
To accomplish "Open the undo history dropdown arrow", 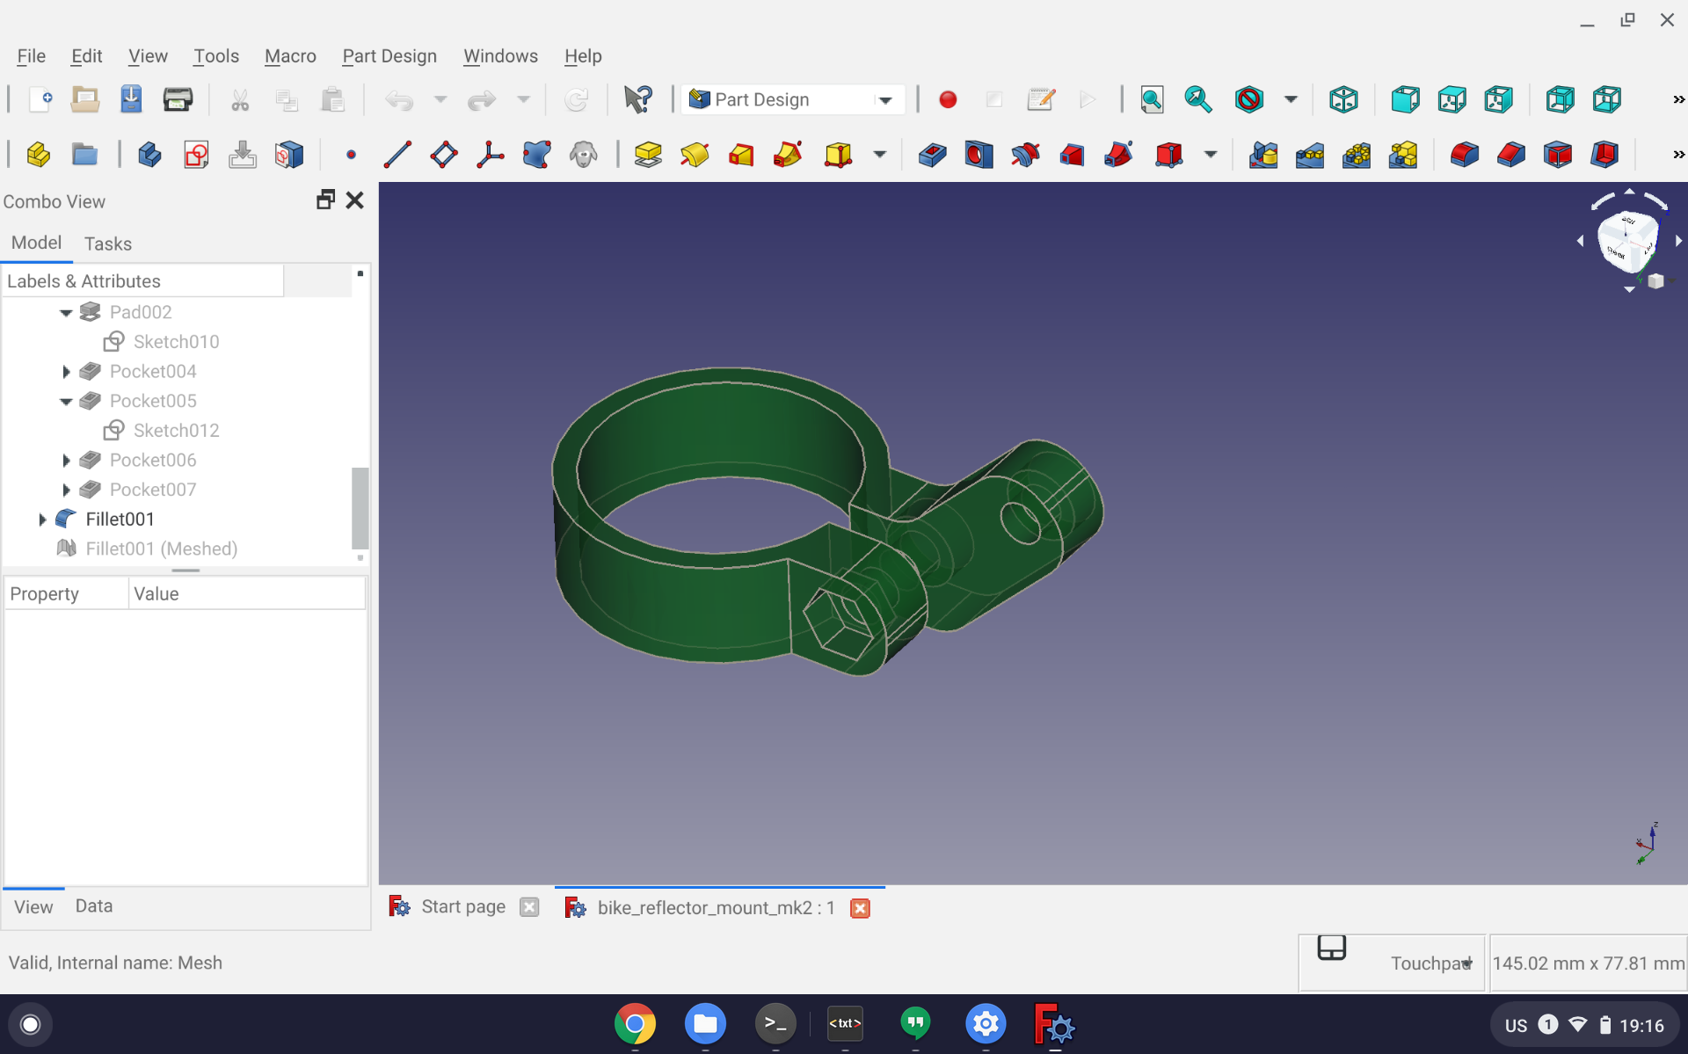I will pyautogui.click(x=440, y=99).
